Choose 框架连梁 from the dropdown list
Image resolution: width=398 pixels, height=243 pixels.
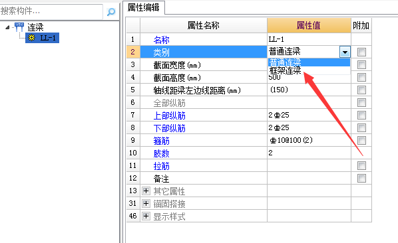click(x=309, y=70)
